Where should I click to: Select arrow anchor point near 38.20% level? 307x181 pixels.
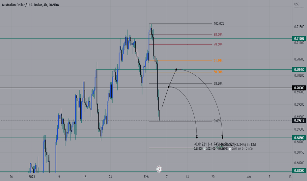tap(169, 87)
